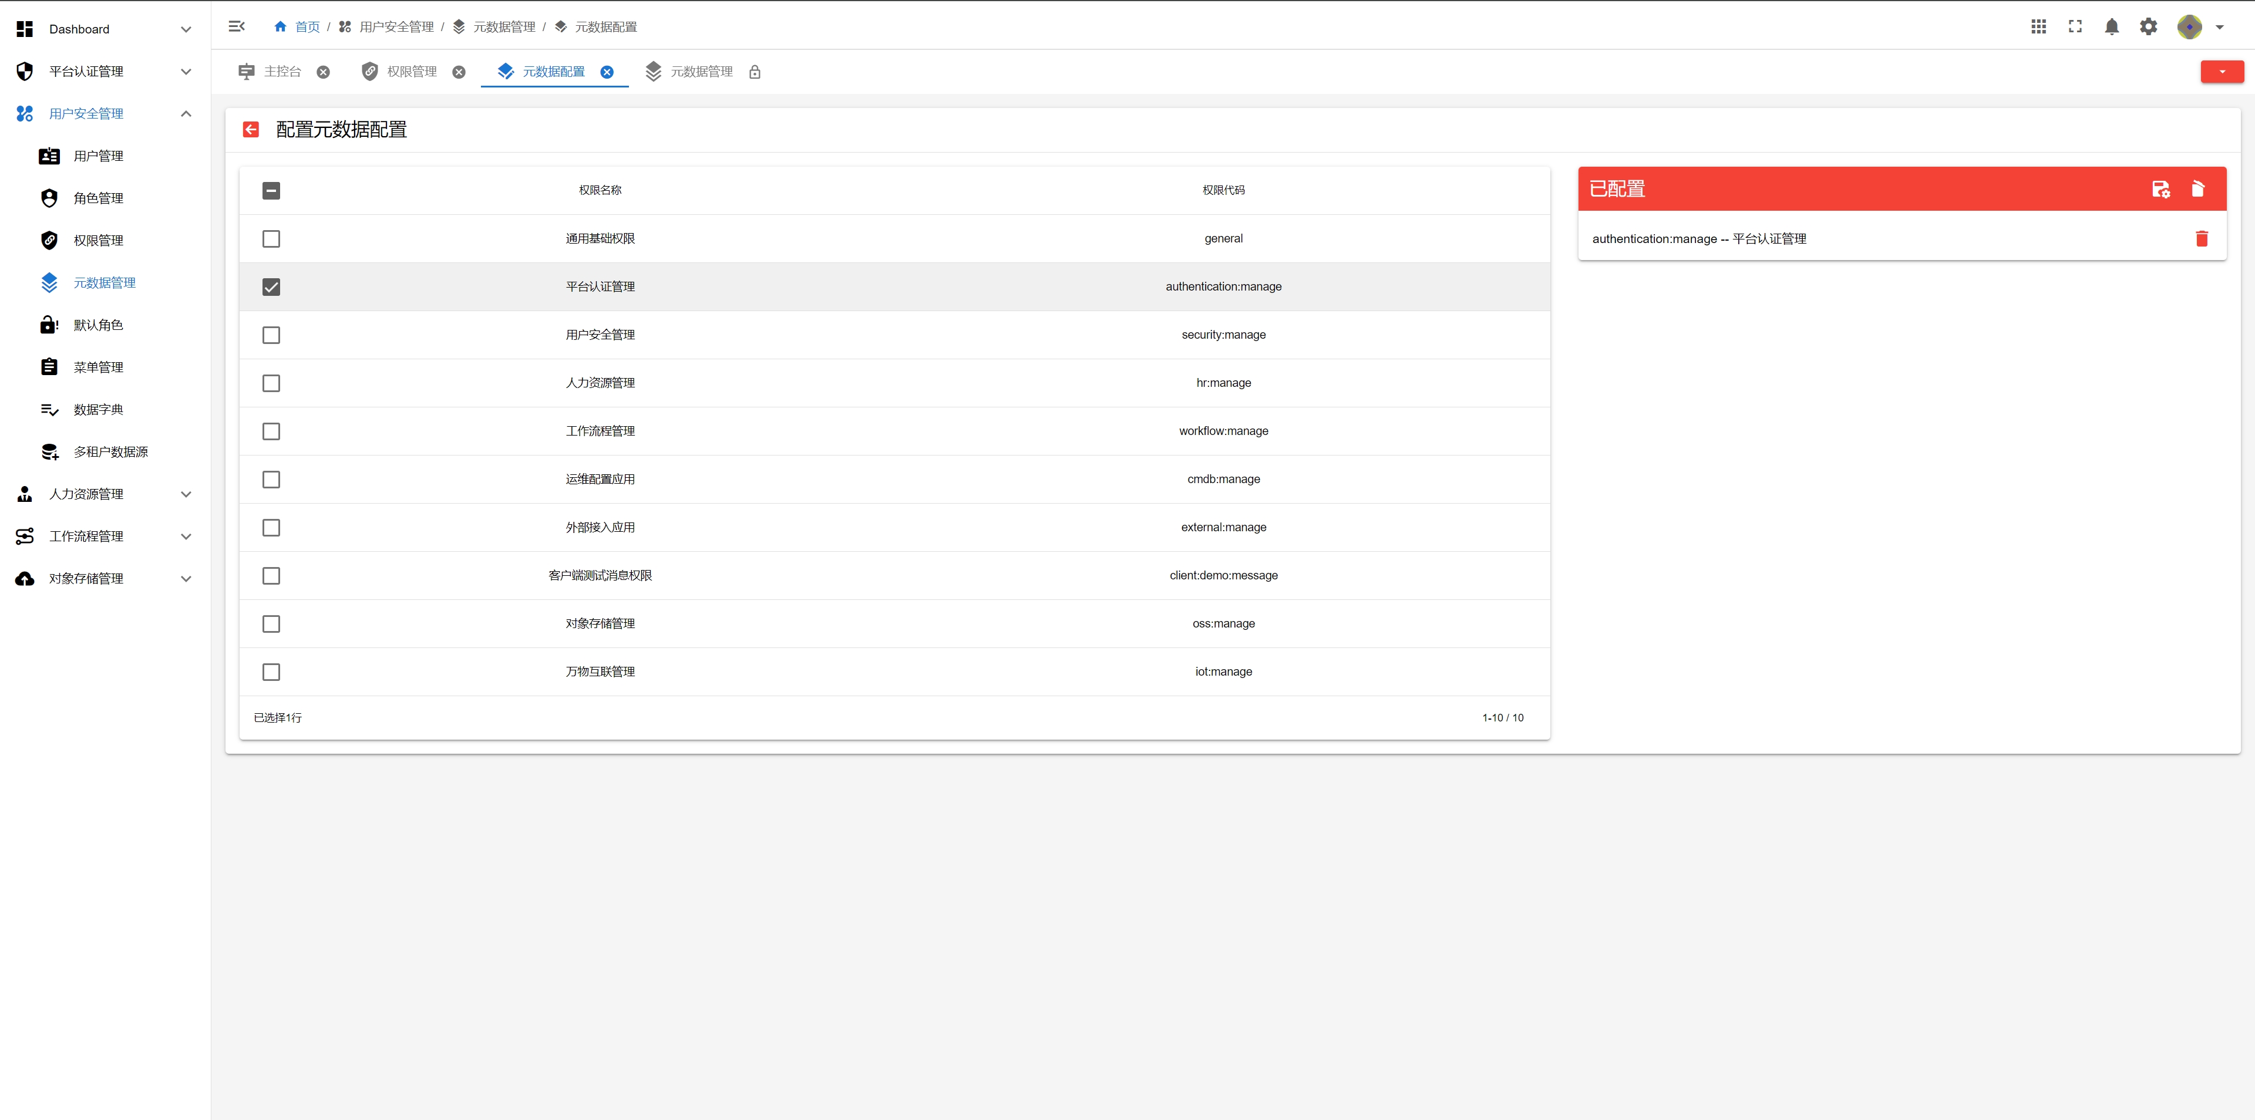Open the notifications bell
The width and height of the screenshot is (2255, 1120).
(x=2112, y=27)
